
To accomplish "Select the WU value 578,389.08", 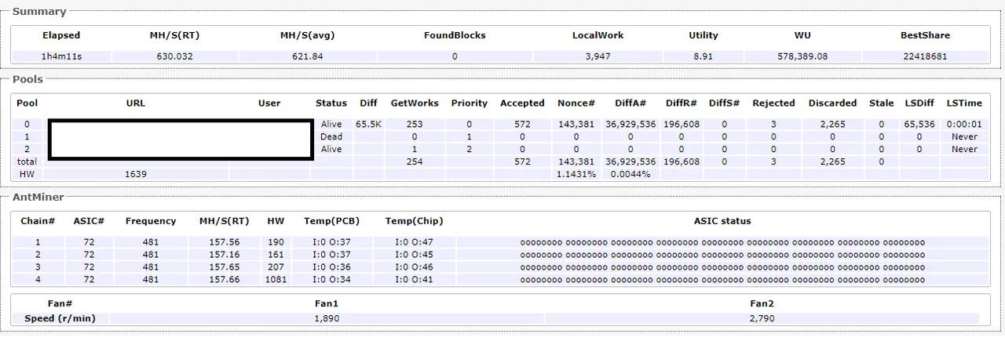I will (x=802, y=56).
